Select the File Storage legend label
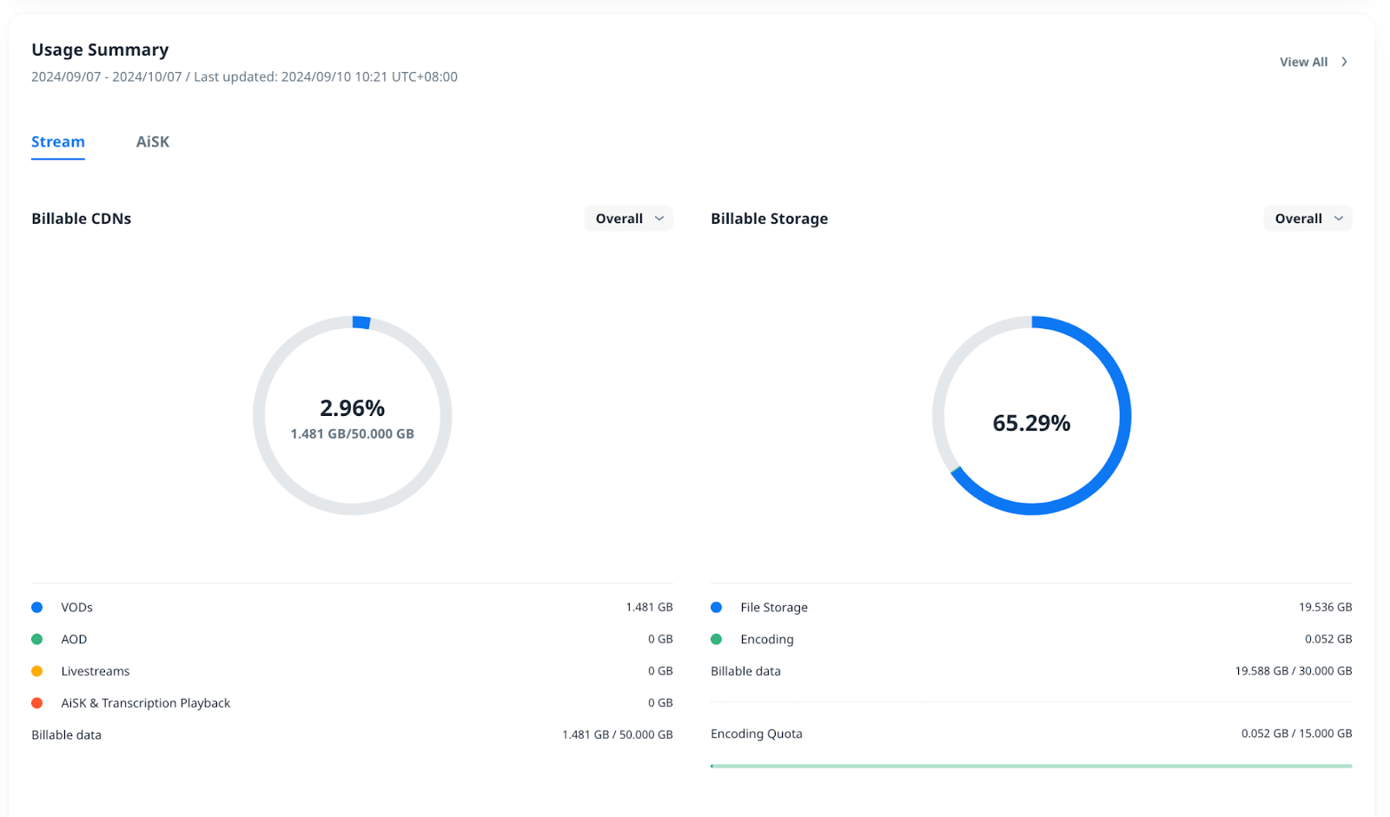Image resolution: width=1390 pixels, height=817 pixels. 774,608
